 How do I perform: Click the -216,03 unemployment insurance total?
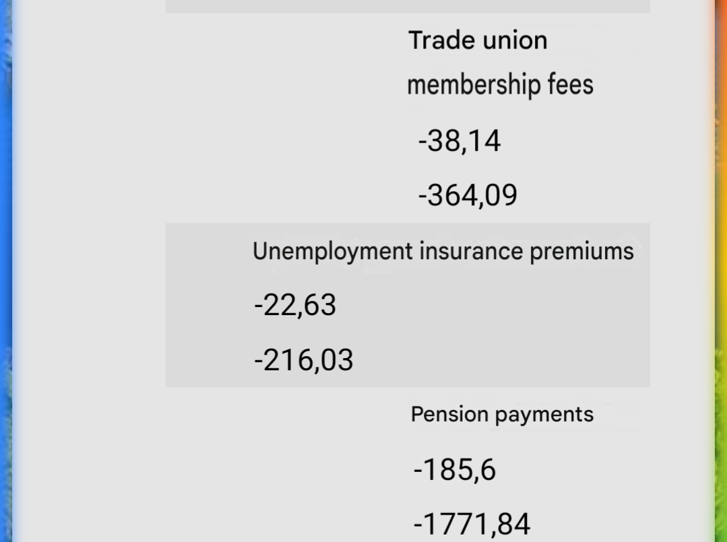[304, 360]
